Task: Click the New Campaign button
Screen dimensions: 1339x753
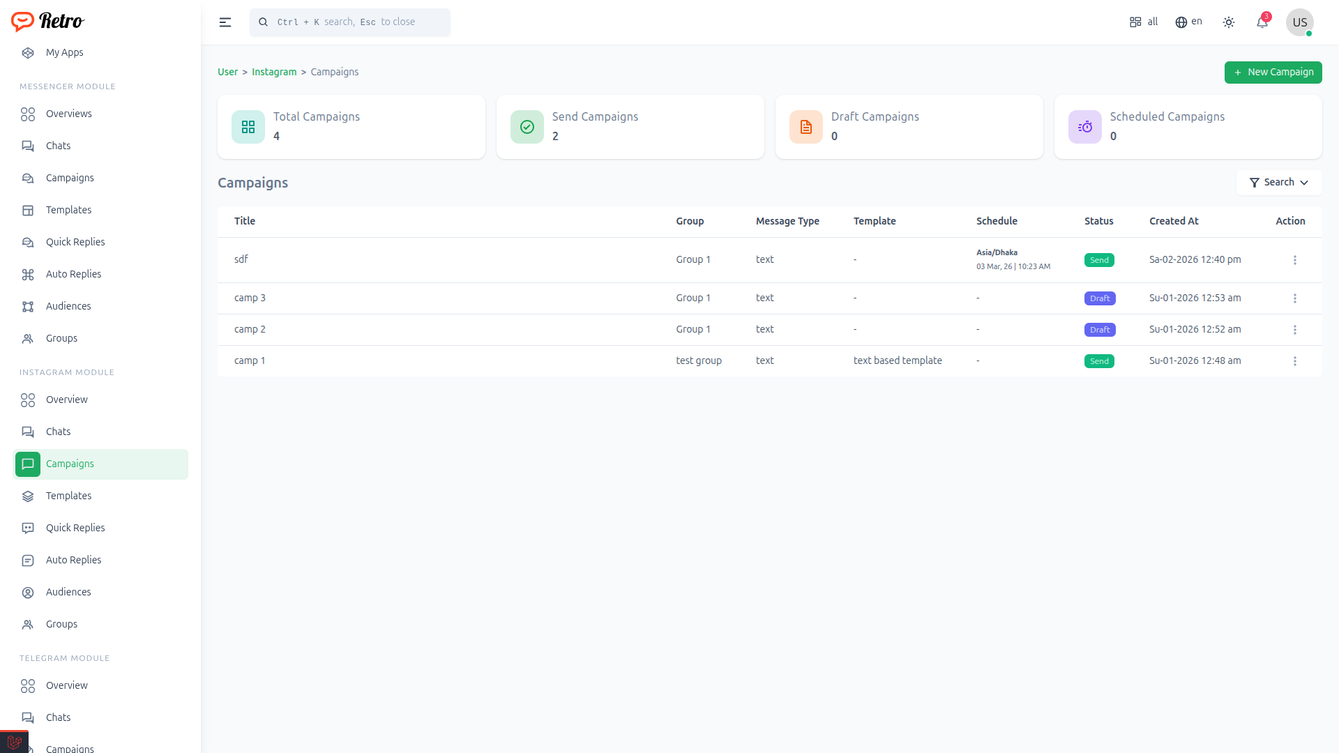Action: coord(1273,73)
